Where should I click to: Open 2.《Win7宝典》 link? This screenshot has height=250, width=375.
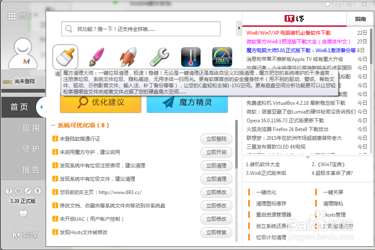[328, 164]
